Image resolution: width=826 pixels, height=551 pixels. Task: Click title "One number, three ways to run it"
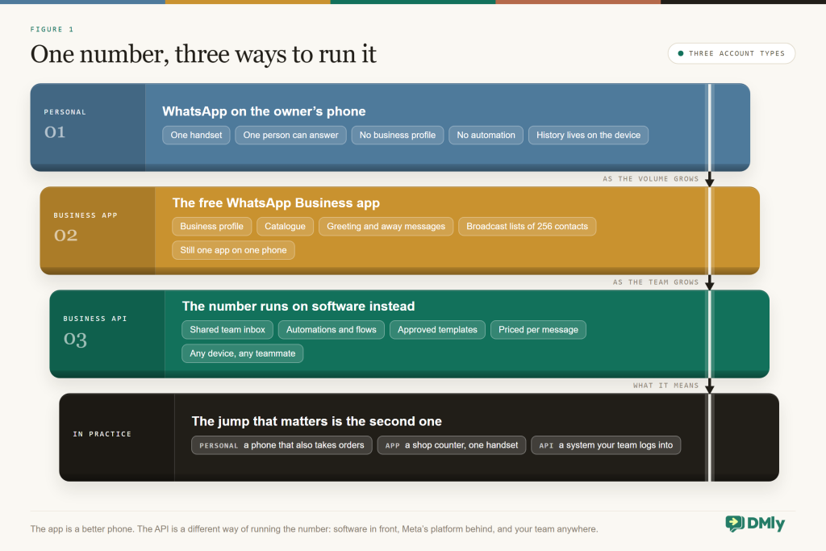click(x=203, y=54)
